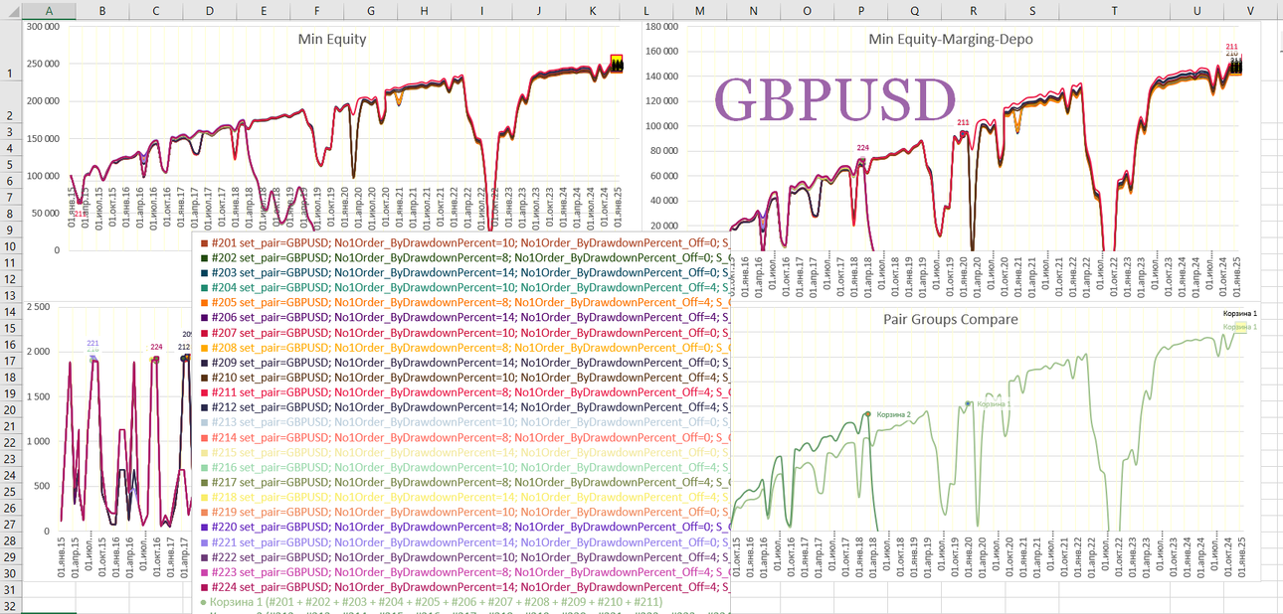Image resolution: width=1283 pixels, height=614 pixels.
Task: Click legend entry #201 set_pair=GBPUSD
Action: 467,241
